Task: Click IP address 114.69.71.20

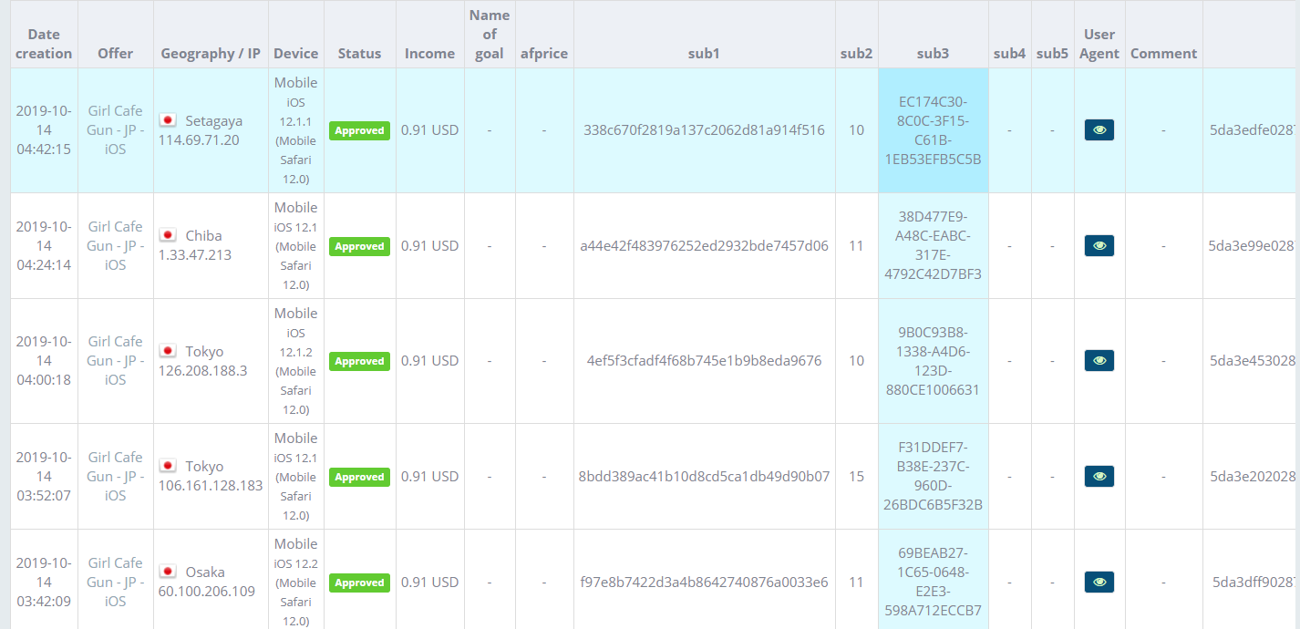Action: (x=199, y=140)
